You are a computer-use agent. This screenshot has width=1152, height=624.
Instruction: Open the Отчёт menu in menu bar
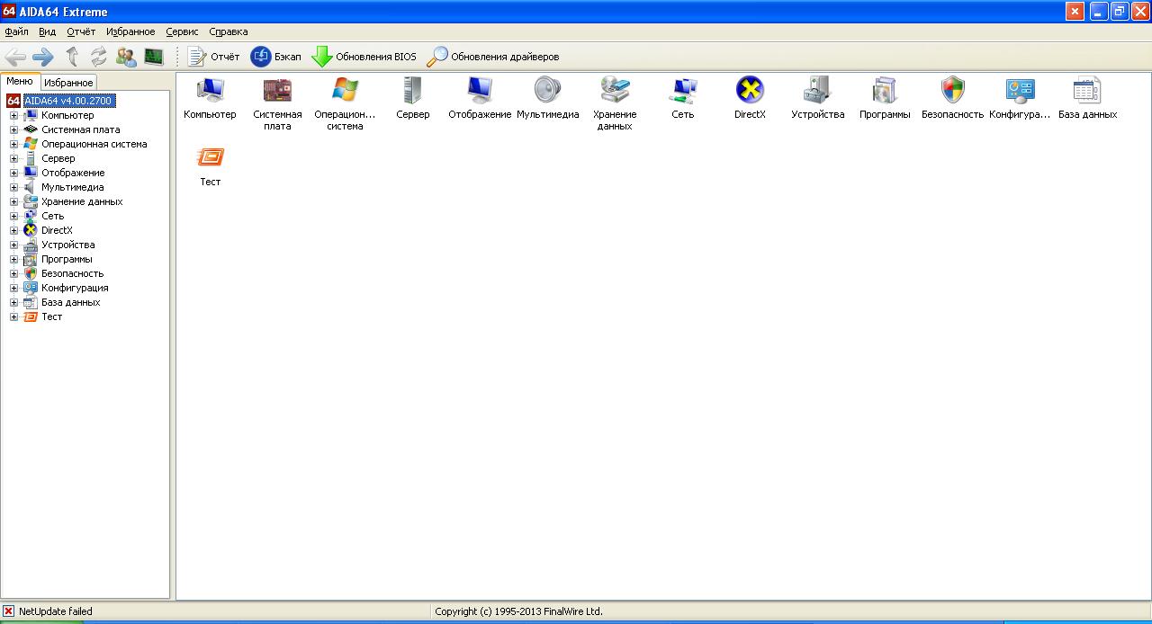[x=81, y=31]
